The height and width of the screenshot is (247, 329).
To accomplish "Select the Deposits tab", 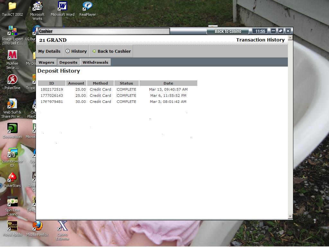I will (68, 62).
